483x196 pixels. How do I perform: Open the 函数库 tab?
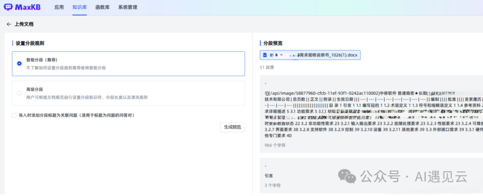(102, 8)
